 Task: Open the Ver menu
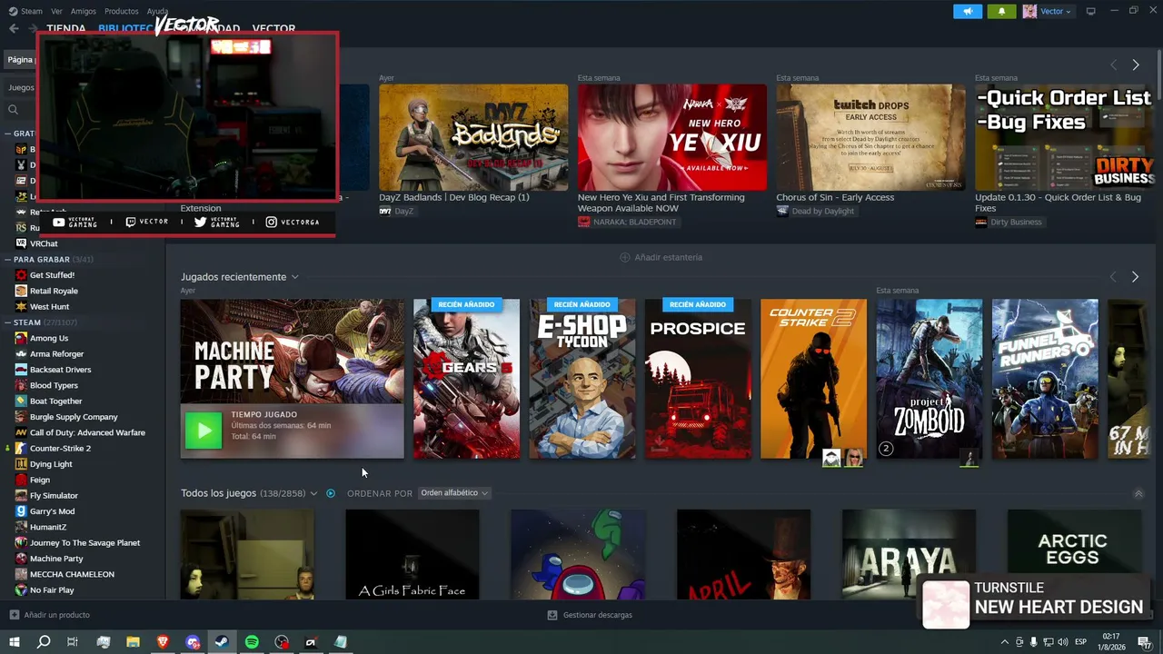tap(57, 11)
